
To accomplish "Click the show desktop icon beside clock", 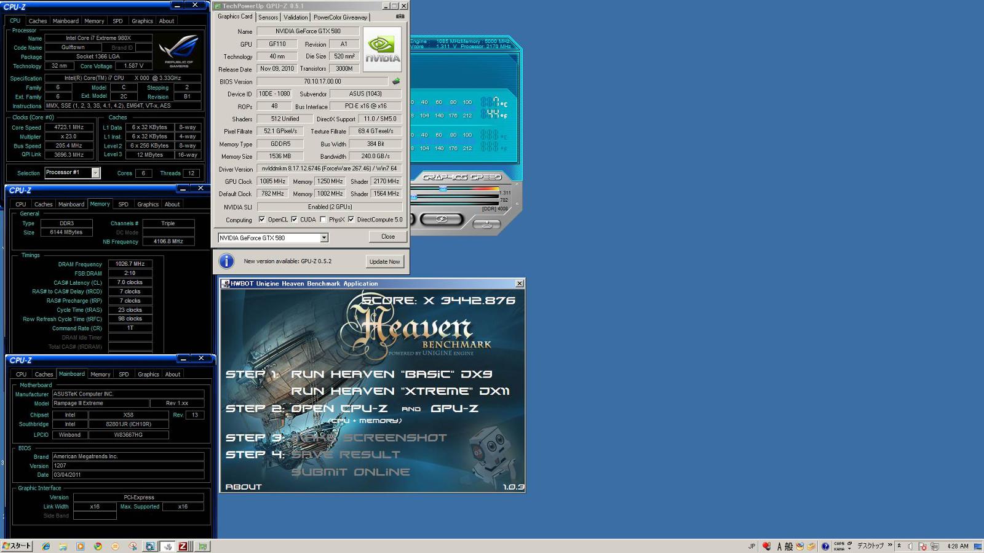I will point(978,546).
